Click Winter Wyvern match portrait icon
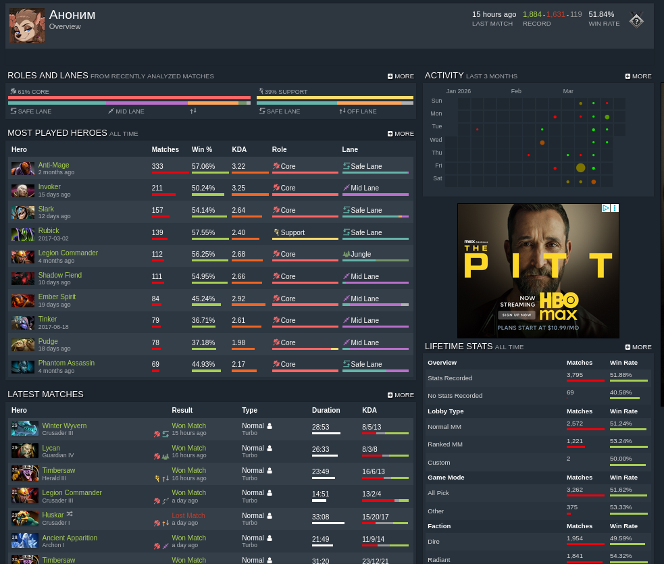Screen dimensions: 664x564 [x=25, y=428]
